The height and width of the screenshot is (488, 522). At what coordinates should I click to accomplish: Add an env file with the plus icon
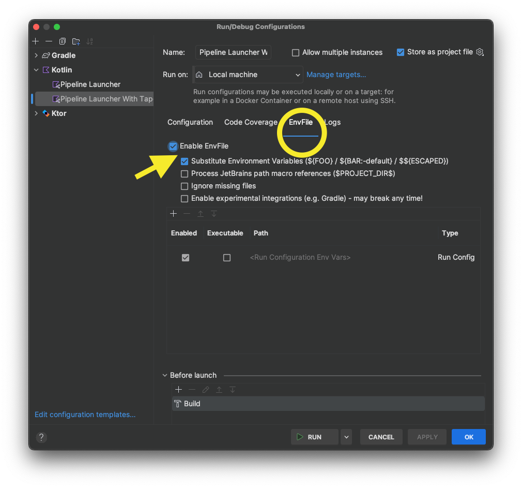tap(174, 213)
